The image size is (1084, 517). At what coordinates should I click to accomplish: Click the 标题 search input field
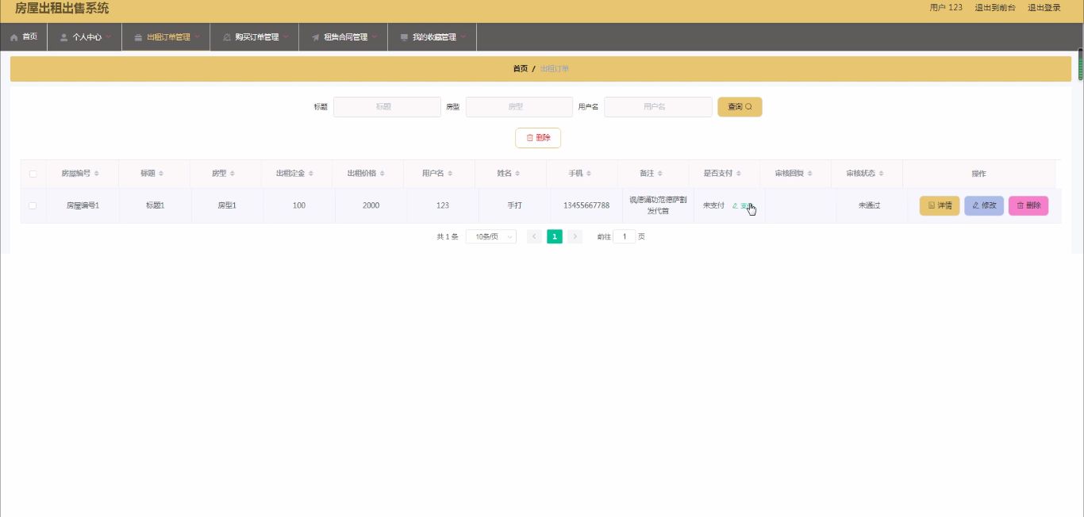(x=387, y=107)
